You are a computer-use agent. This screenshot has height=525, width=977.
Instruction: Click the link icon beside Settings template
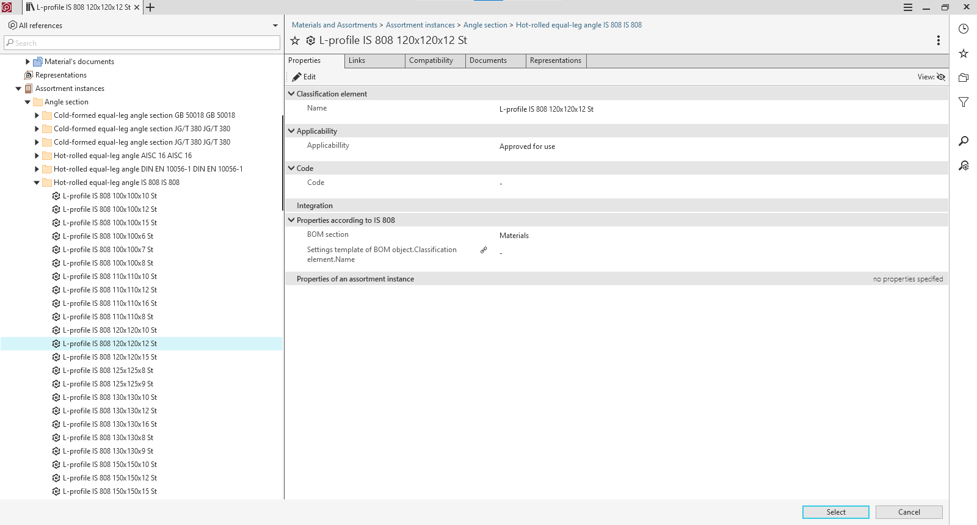[x=484, y=250]
